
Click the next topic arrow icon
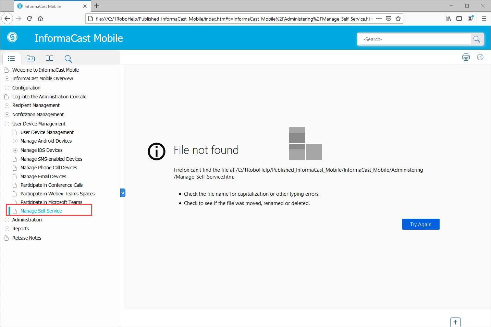pos(480,57)
